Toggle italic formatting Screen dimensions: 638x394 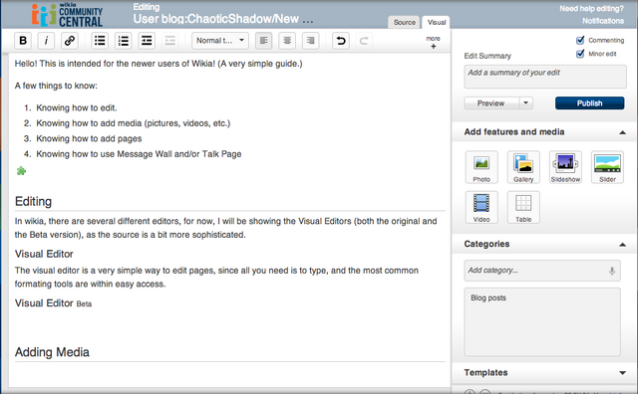tap(46, 41)
